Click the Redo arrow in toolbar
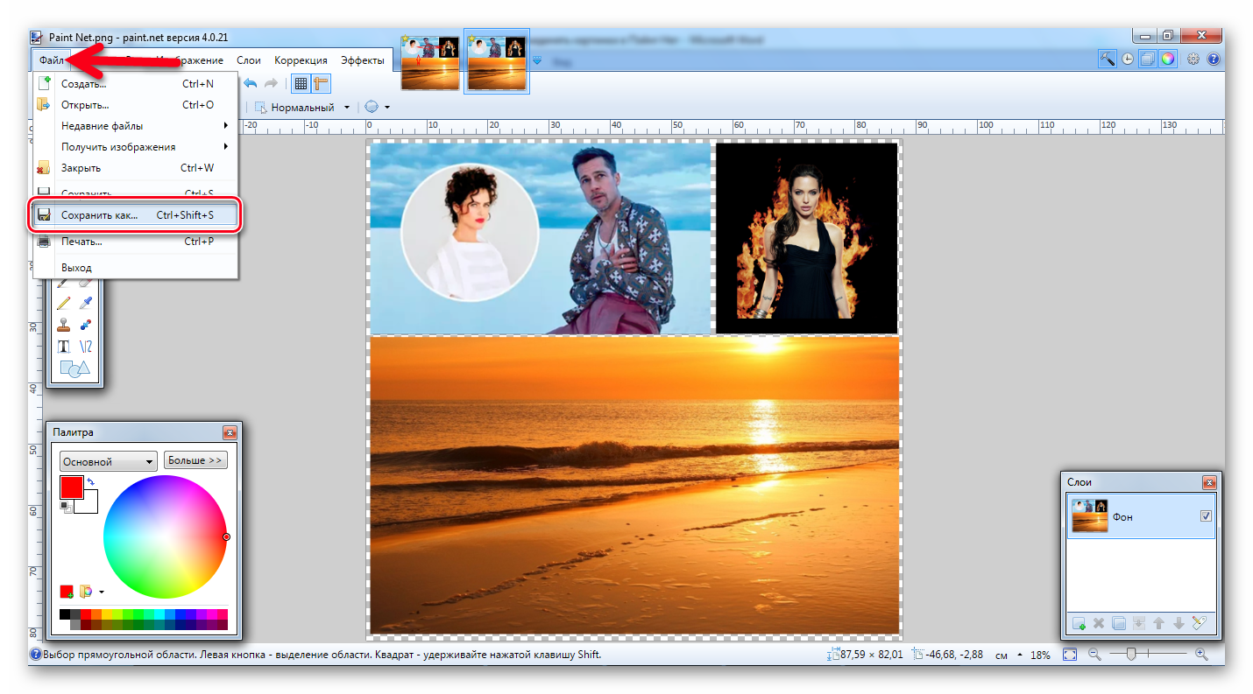Screen dimensions: 1253x694 272,83
